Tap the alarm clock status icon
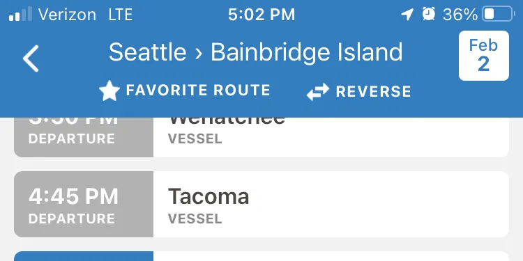Screen dimensions: 523x261 click(429, 14)
